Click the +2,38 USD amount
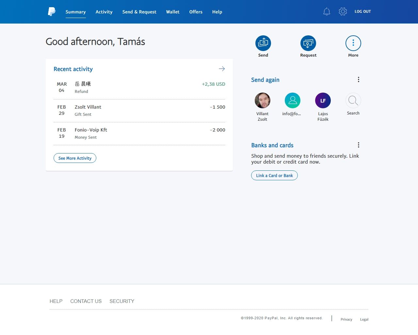The width and height of the screenshot is (418, 335). point(214,84)
